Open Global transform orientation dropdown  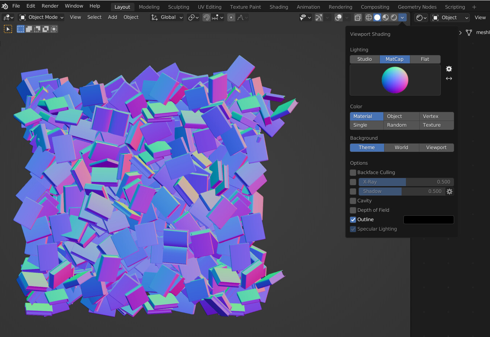point(167,17)
